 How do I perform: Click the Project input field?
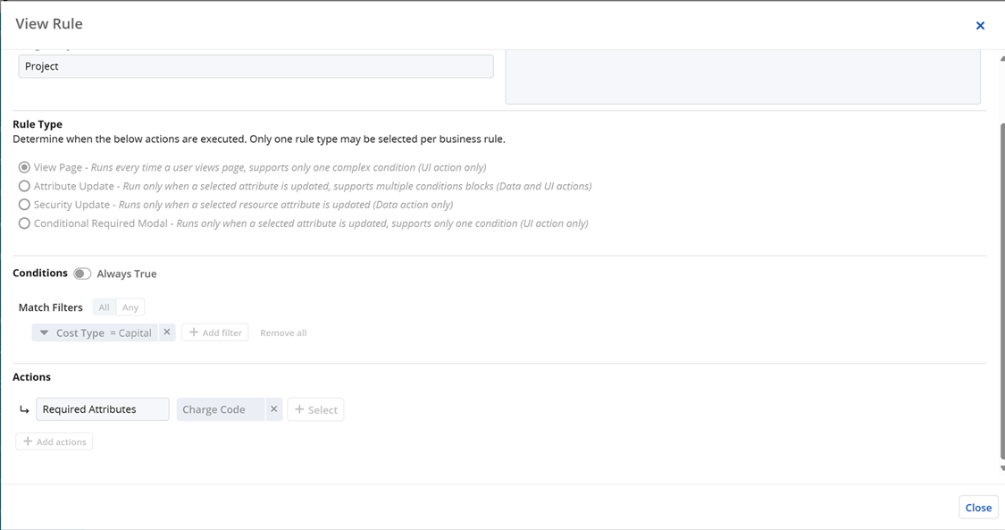pos(255,66)
